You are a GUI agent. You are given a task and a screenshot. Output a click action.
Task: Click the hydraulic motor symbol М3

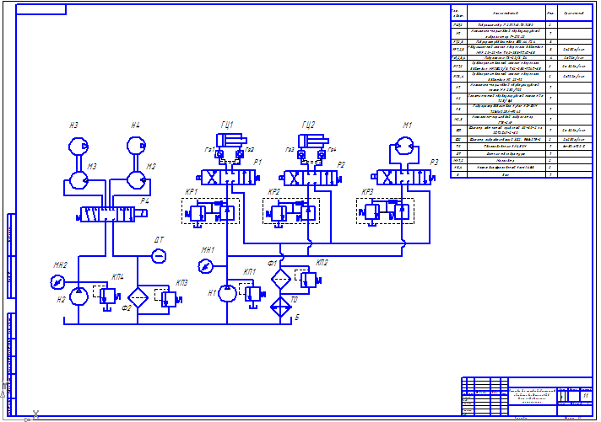(x=79, y=180)
